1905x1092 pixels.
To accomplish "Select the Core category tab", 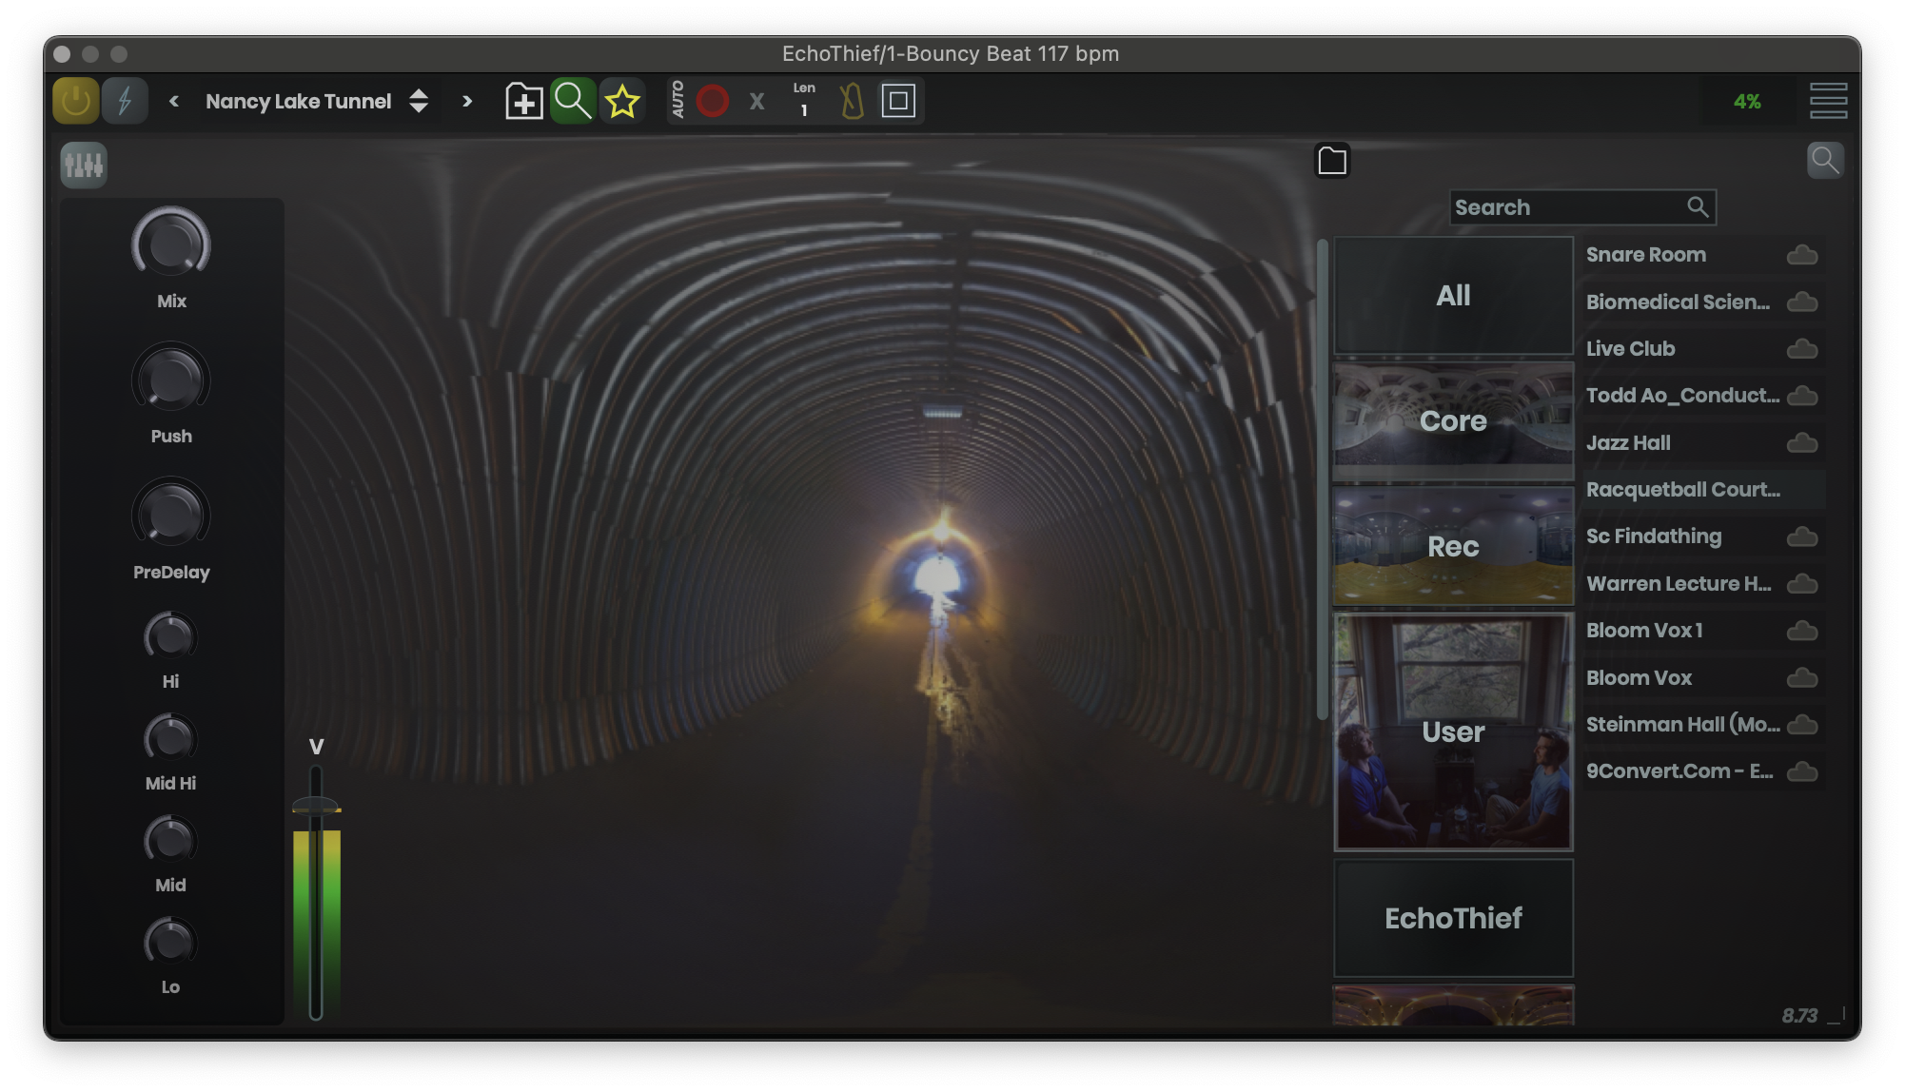I will [1453, 420].
